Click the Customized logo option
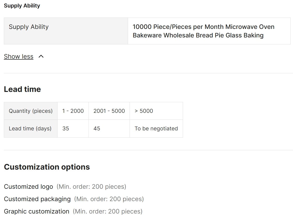293x221 pixels. pos(28,187)
